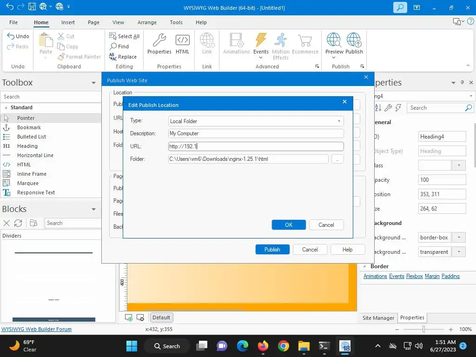Switch to the Site Manager tab
476x357 pixels.
click(x=378, y=318)
